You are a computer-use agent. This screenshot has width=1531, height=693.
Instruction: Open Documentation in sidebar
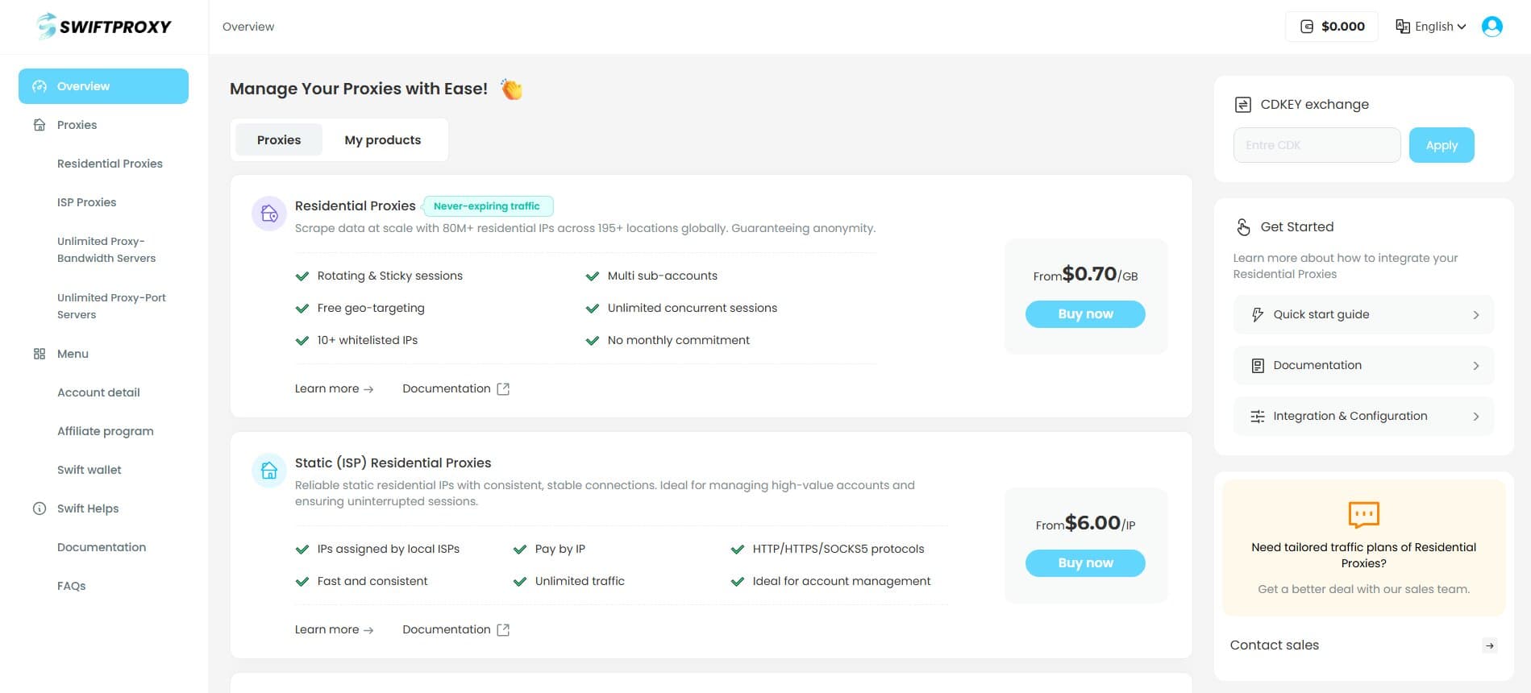102,547
